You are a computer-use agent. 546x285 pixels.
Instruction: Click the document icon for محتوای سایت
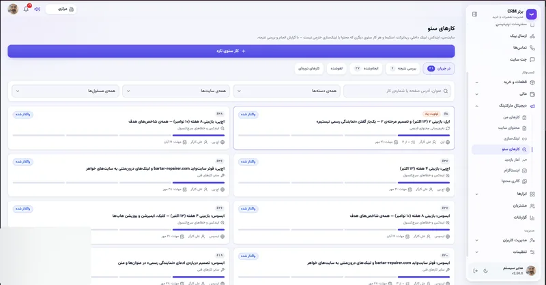point(524,128)
